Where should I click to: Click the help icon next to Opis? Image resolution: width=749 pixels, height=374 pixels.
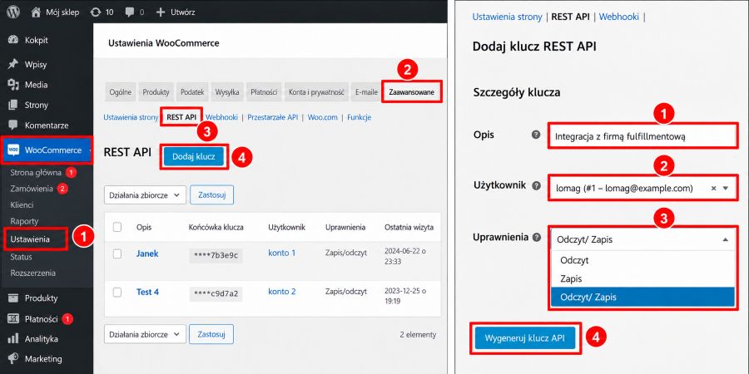(536, 135)
